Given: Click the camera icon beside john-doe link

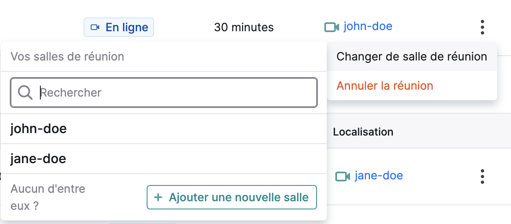Looking at the screenshot, I should [x=332, y=27].
